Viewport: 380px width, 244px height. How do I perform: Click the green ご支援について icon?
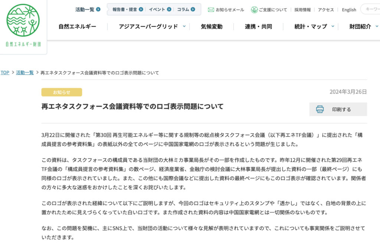coord(254,10)
